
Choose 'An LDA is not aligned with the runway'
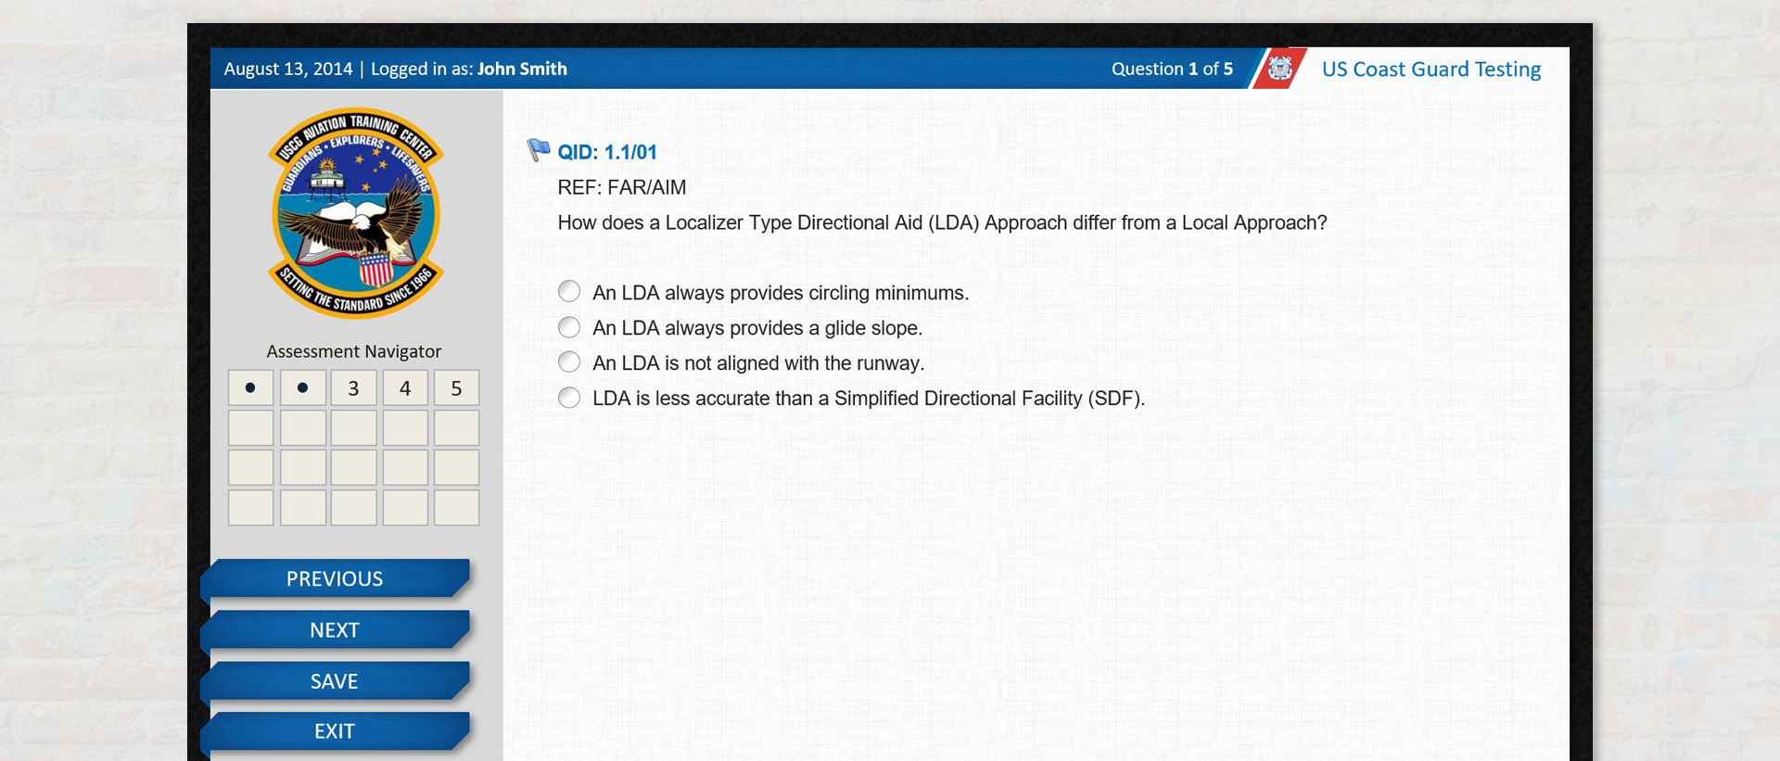pyautogui.click(x=569, y=362)
